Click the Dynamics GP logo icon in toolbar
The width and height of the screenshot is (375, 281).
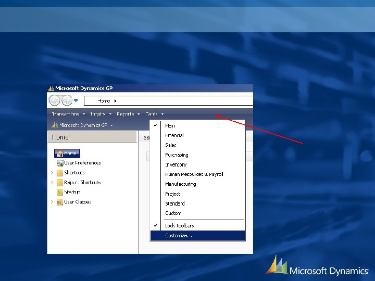(x=55, y=125)
